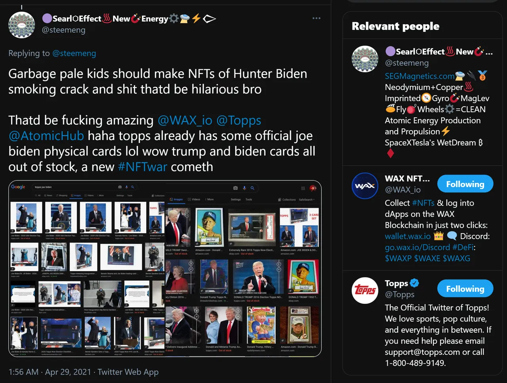This screenshot has height=383, width=507.
Task: Click the $WAXP cashtag
Action: pyautogui.click(x=398, y=258)
